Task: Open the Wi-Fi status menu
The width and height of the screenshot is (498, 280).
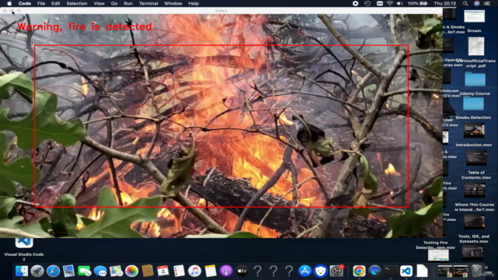Action: tap(390, 3)
